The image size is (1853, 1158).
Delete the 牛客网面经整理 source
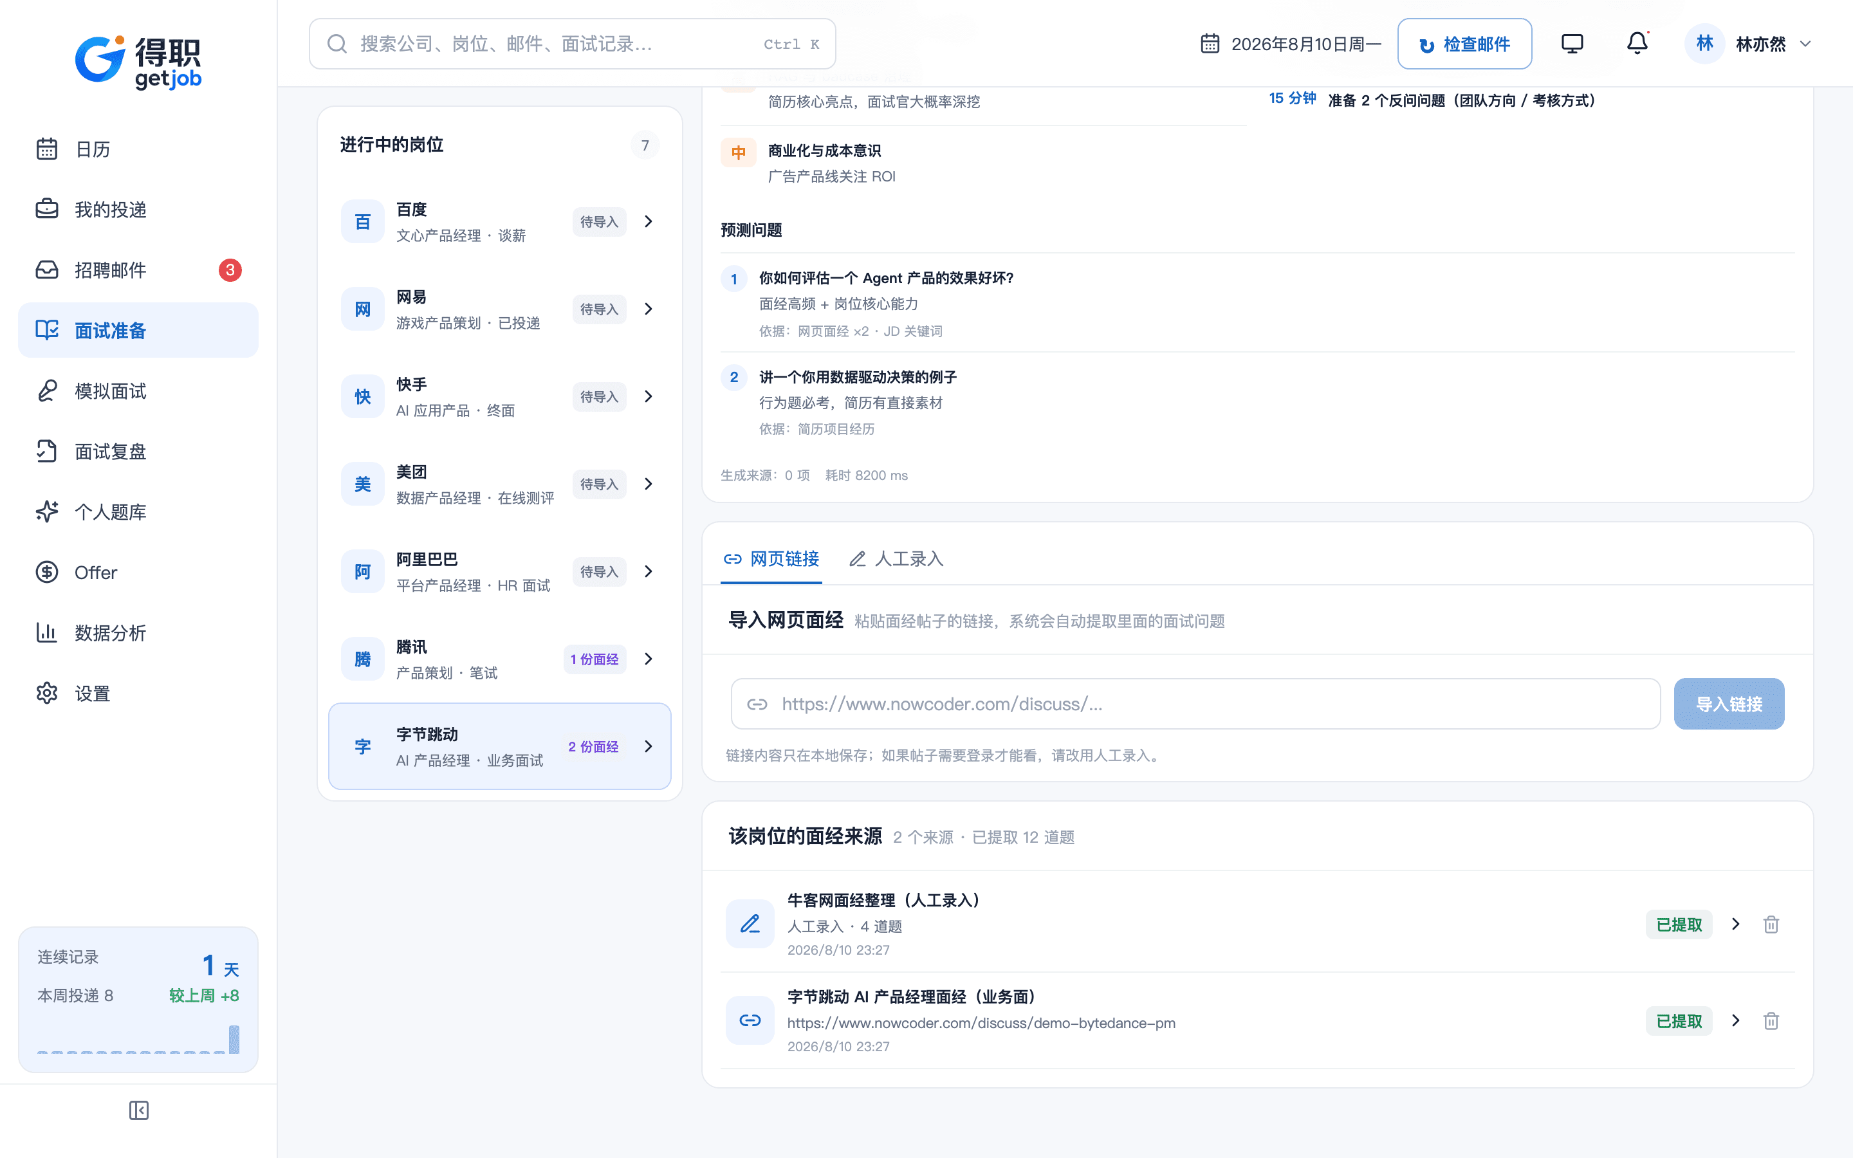click(1771, 924)
